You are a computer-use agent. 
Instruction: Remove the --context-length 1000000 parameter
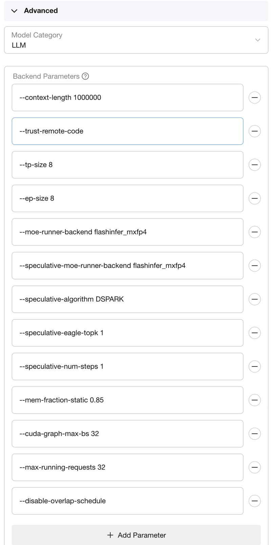pos(254,98)
